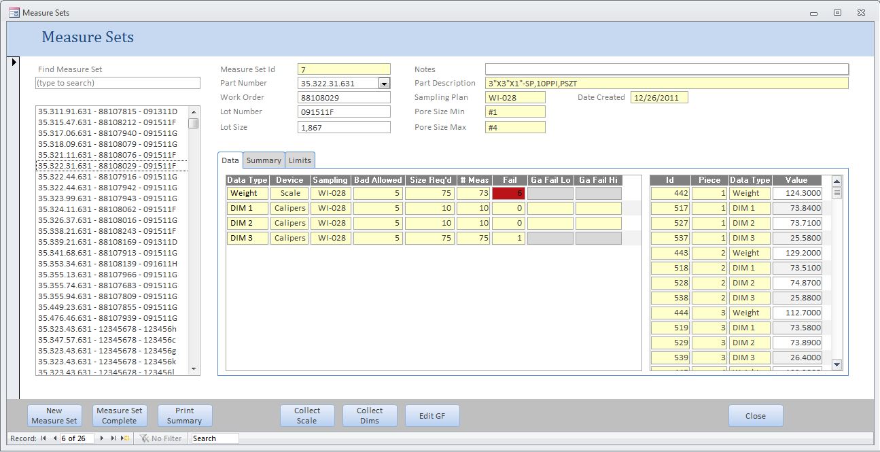
Task: Select list entry 35.476.46.631 - 88107939 - 091511G
Action: coord(112,318)
